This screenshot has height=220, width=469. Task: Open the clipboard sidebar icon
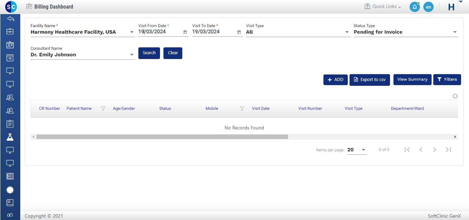(10, 124)
